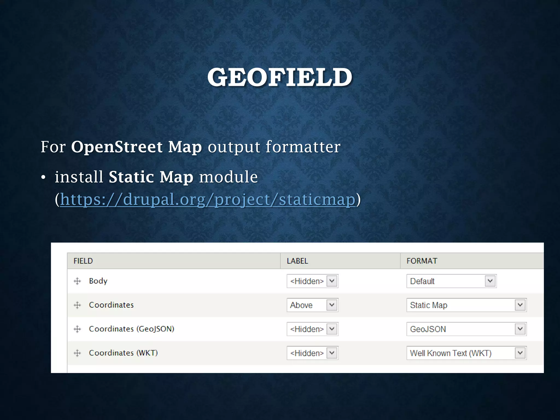
Task: Open the Coordinates (WKT) label dropdown
Action: [x=312, y=353]
